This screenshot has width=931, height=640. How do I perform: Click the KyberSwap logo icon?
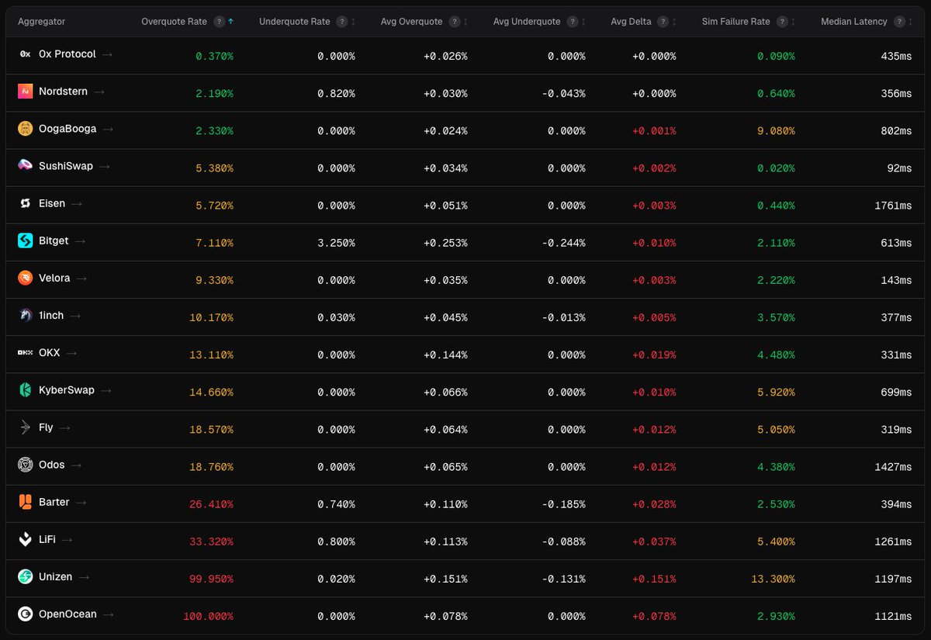click(x=25, y=390)
